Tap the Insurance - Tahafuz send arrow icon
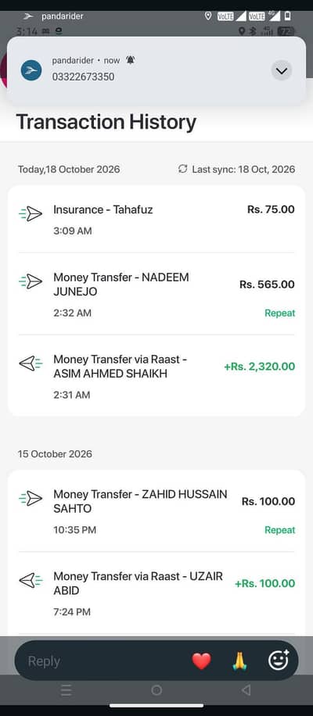 (31, 213)
